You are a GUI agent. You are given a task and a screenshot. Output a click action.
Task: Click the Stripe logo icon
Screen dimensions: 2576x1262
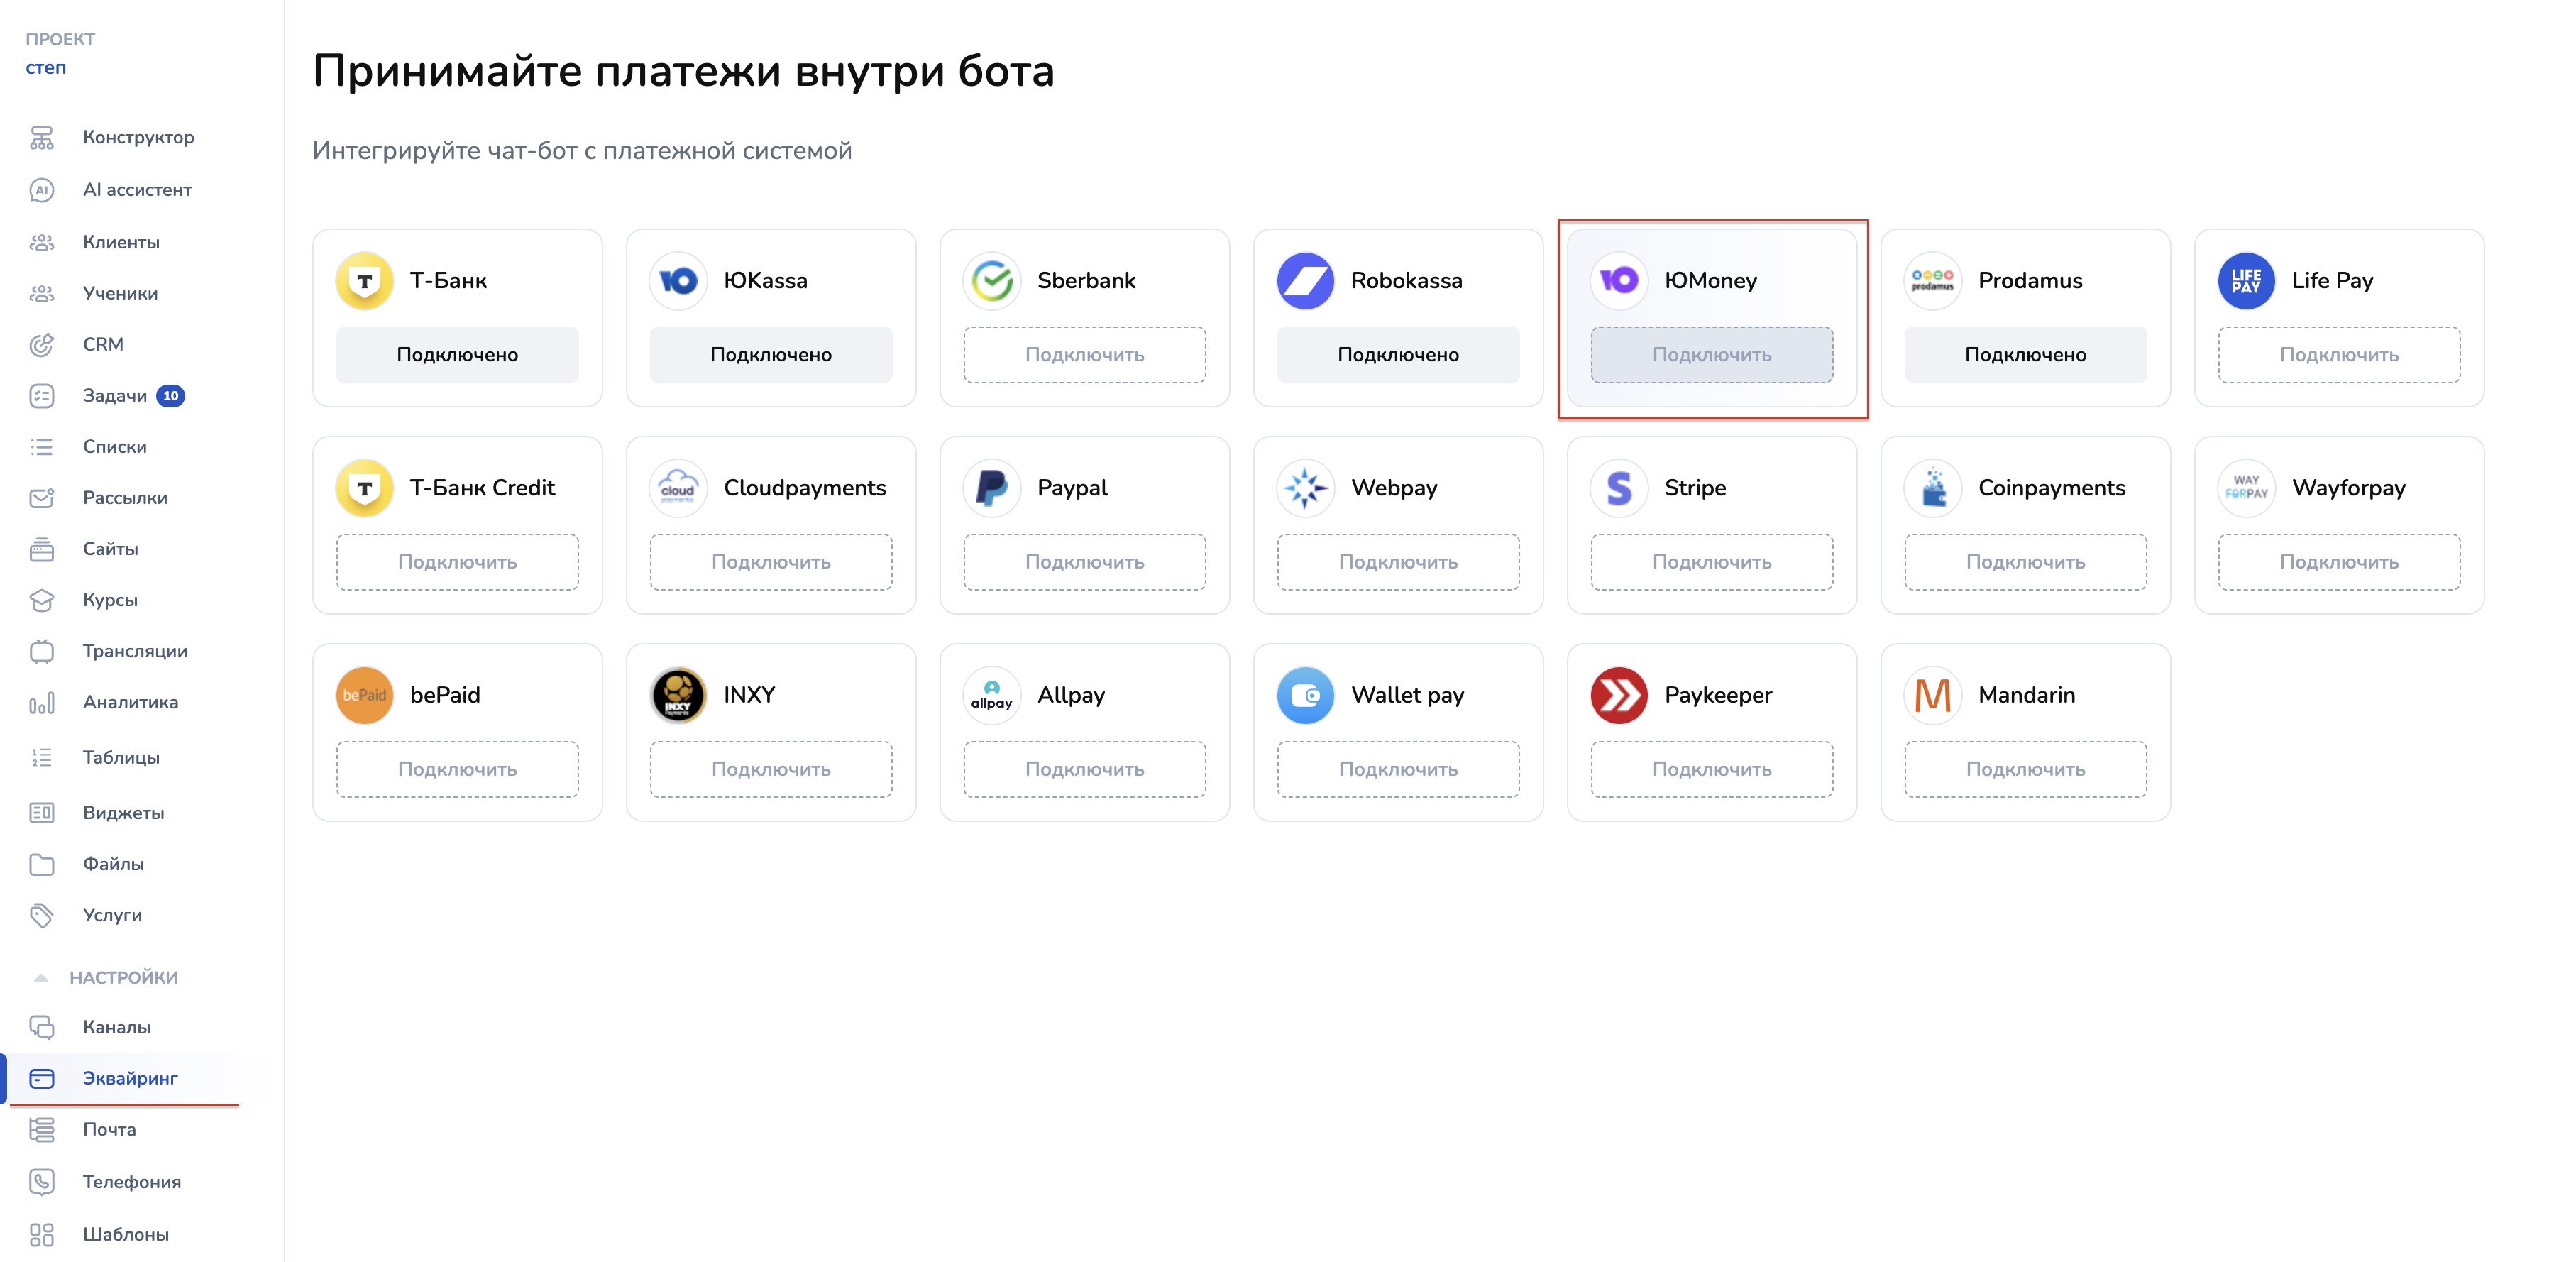[1618, 488]
